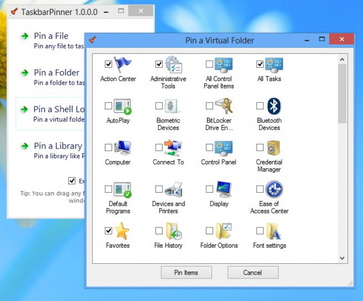Choose Pin a Shell Location option
Viewport: 363px width, 301px height.
click(x=50, y=114)
